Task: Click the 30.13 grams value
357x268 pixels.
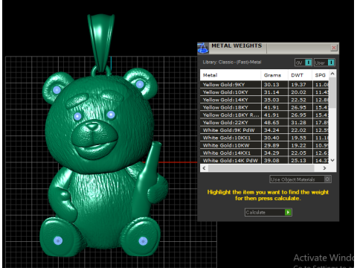Action: coord(271,85)
